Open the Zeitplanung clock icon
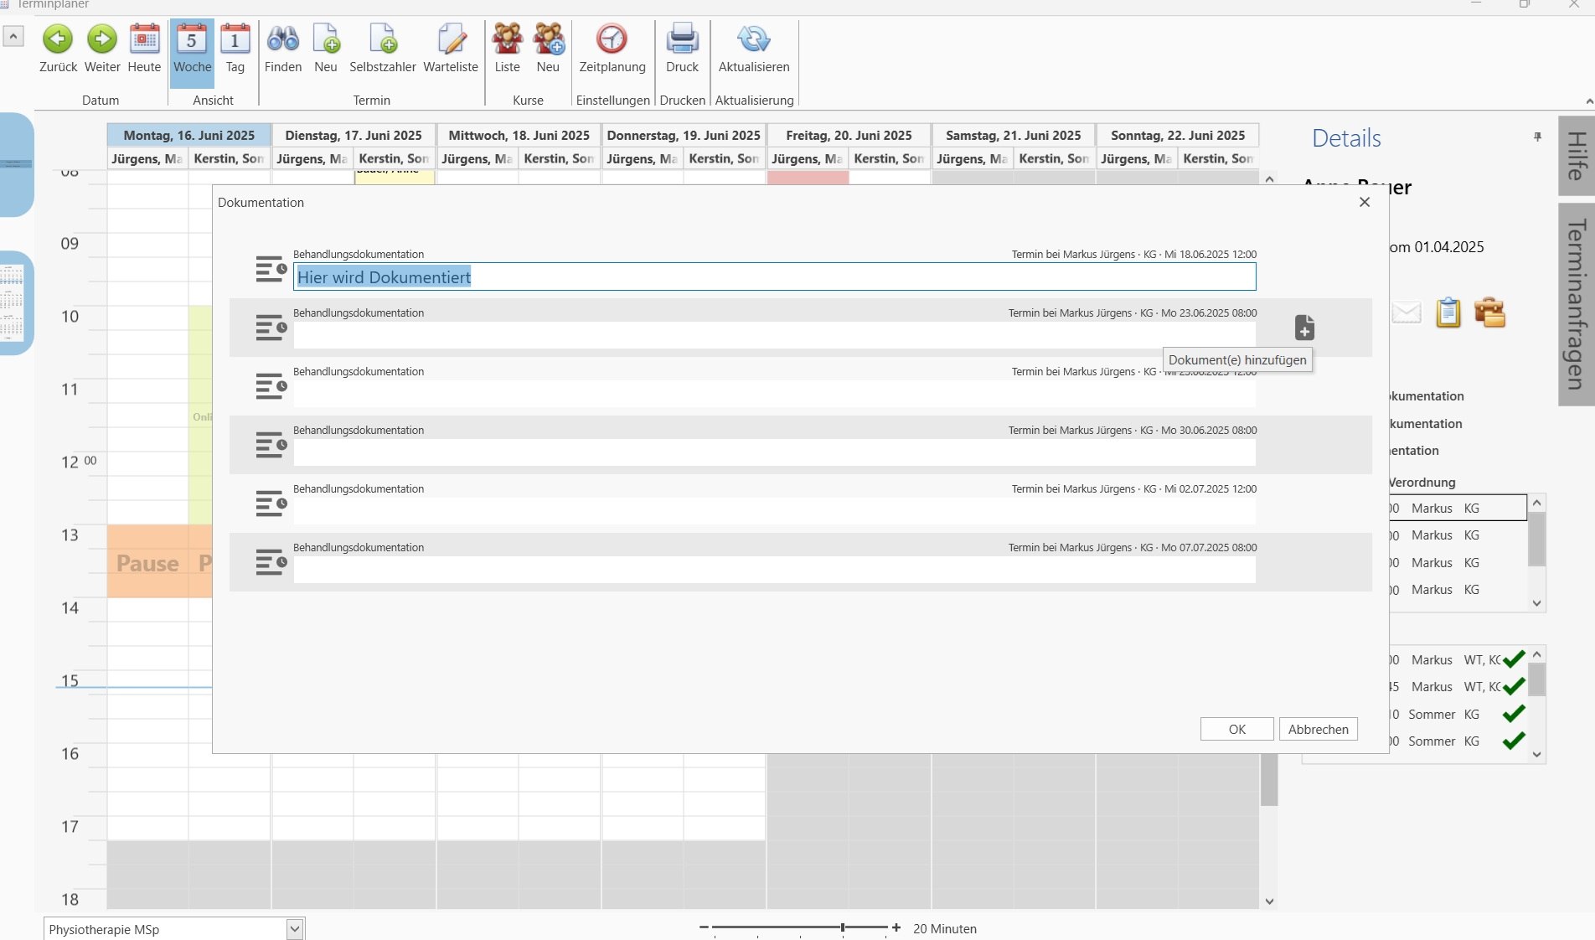This screenshot has height=940, width=1595. pyautogui.click(x=612, y=39)
